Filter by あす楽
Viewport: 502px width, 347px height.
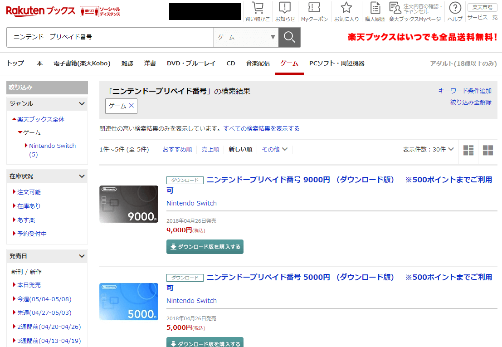26,220
